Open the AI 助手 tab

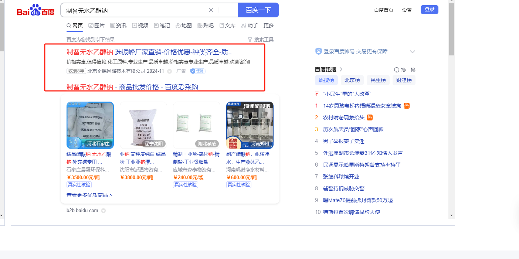pos(250,25)
